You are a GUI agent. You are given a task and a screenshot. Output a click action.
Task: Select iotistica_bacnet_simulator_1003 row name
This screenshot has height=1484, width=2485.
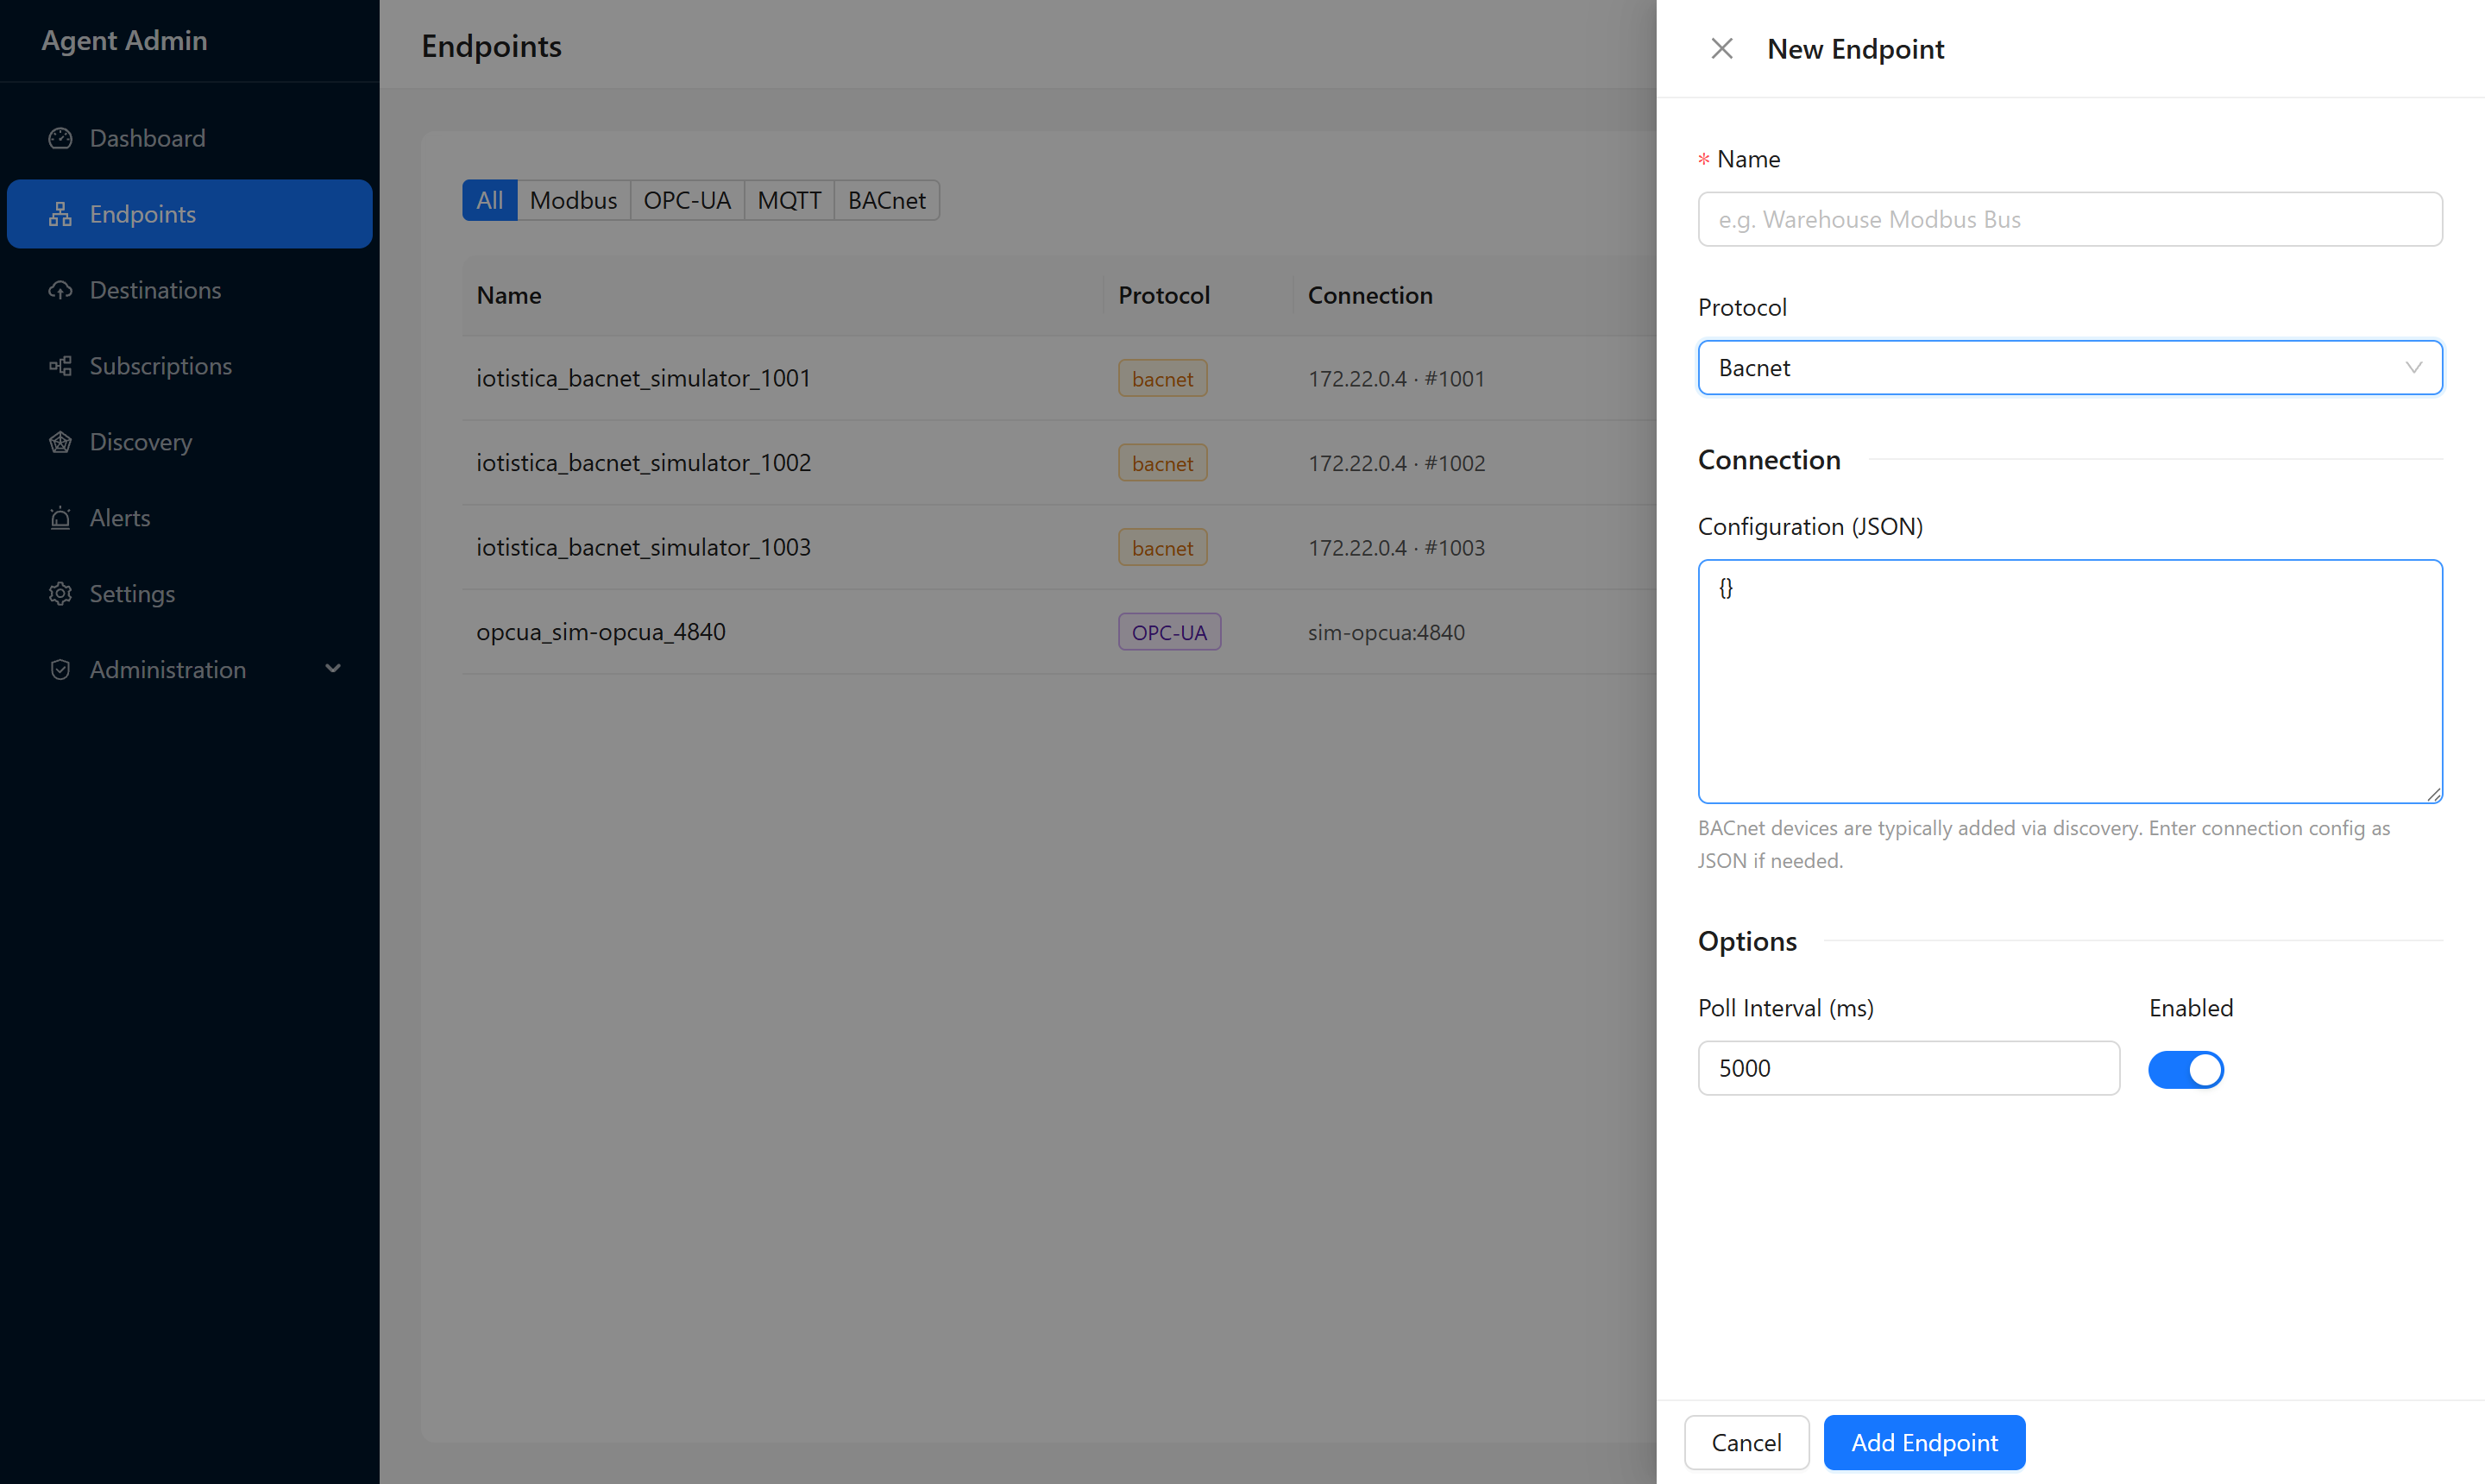click(x=643, y=547)
